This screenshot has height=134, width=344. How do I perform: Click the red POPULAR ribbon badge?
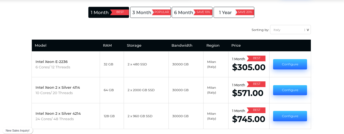[x=162, y=12]
